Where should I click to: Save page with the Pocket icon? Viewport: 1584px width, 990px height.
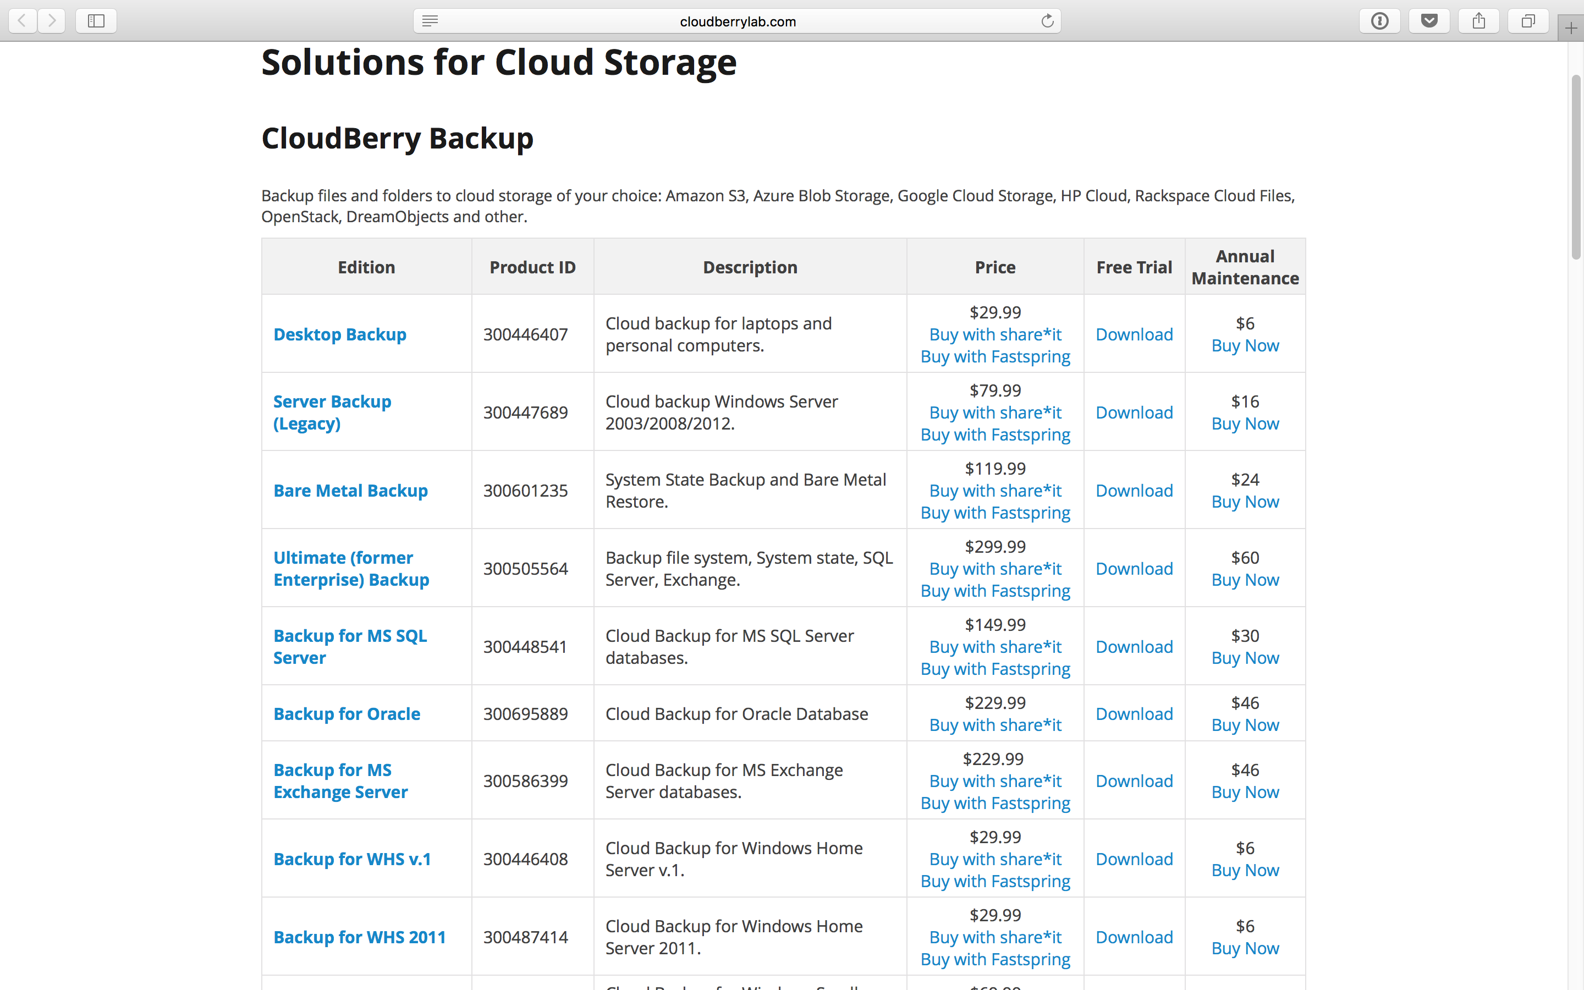1429,21
